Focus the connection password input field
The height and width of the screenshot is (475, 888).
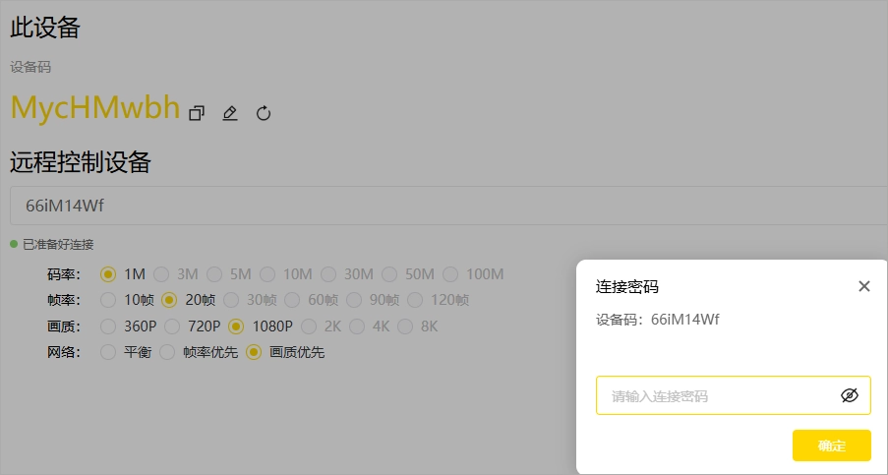718,395
